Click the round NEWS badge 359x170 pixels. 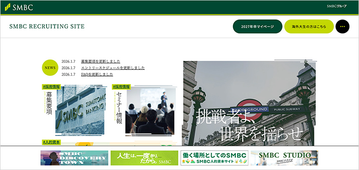pyautogui.click(x=50, y=68)
